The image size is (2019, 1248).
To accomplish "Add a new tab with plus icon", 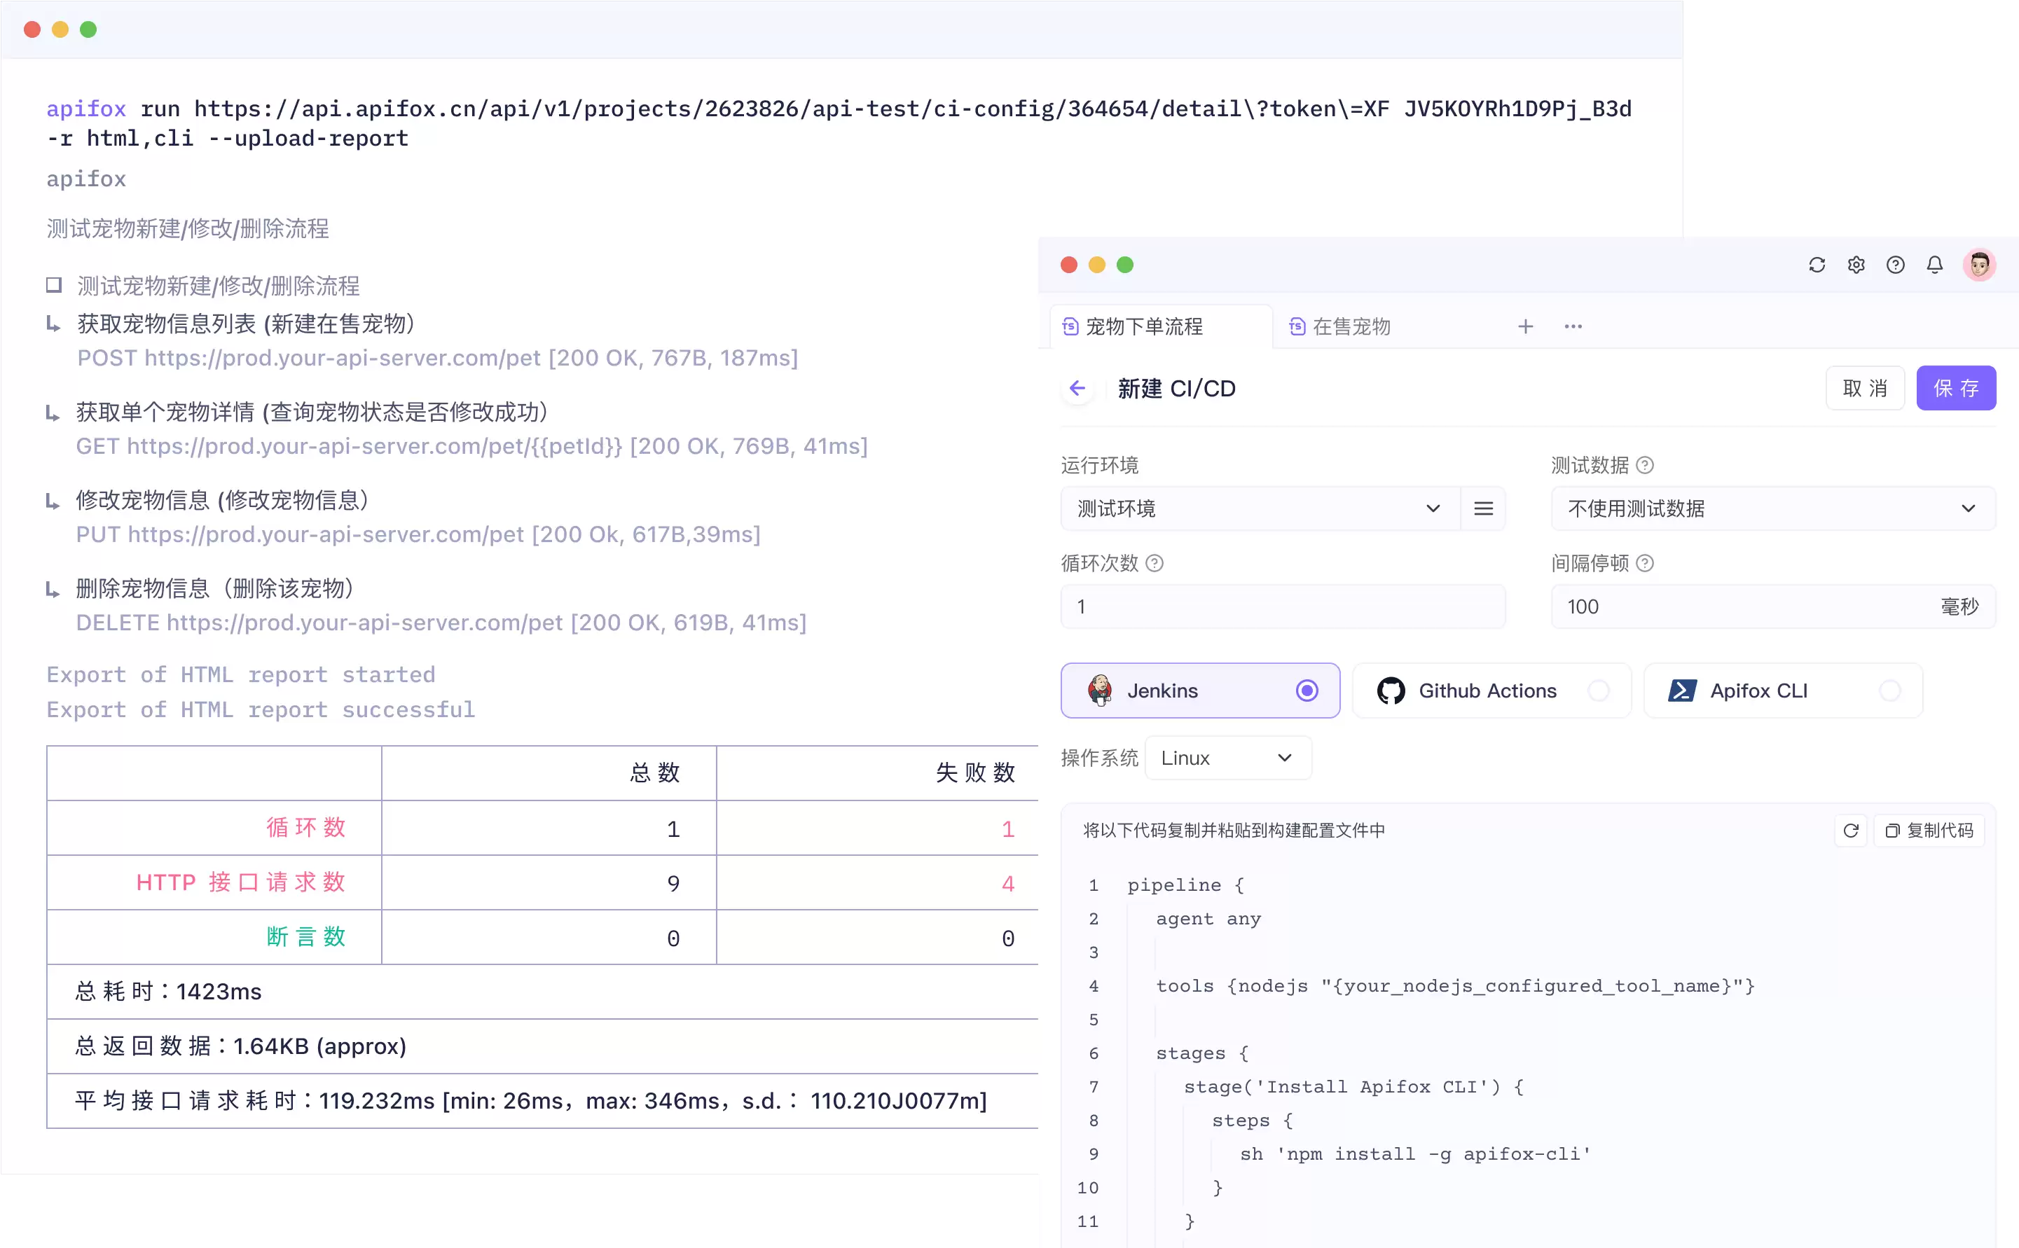I will click(1525, 327).
